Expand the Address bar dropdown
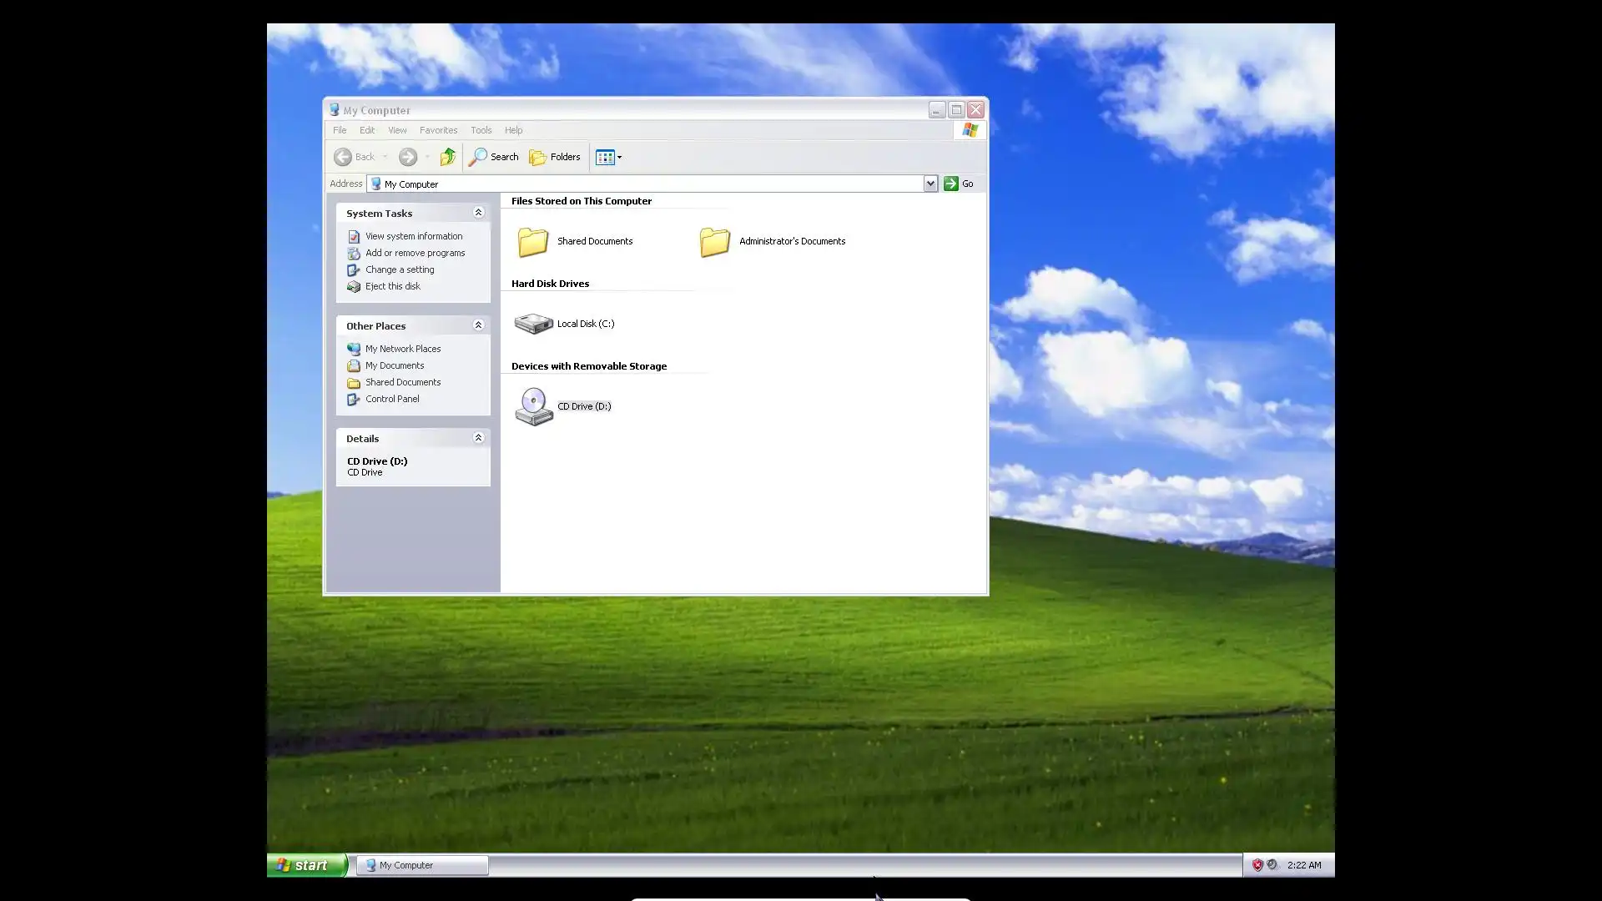The image size is (1602, 901). tap(930, 184)
